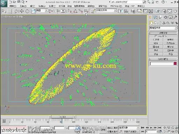This screenshot has height=134, width=179.
Task: Open the named selection sets dropdown
Action: pos(106,10)
